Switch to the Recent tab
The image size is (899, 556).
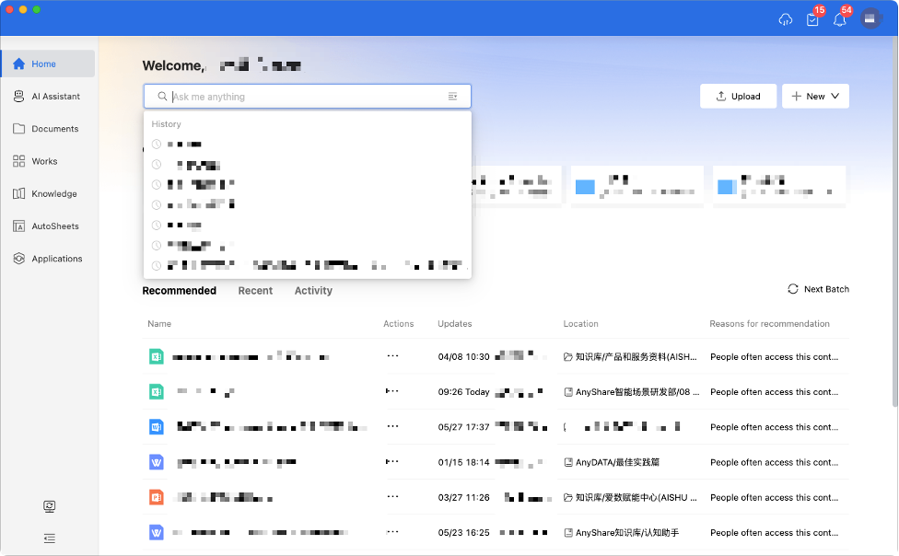pyautogui.click(x=255, y=291)
